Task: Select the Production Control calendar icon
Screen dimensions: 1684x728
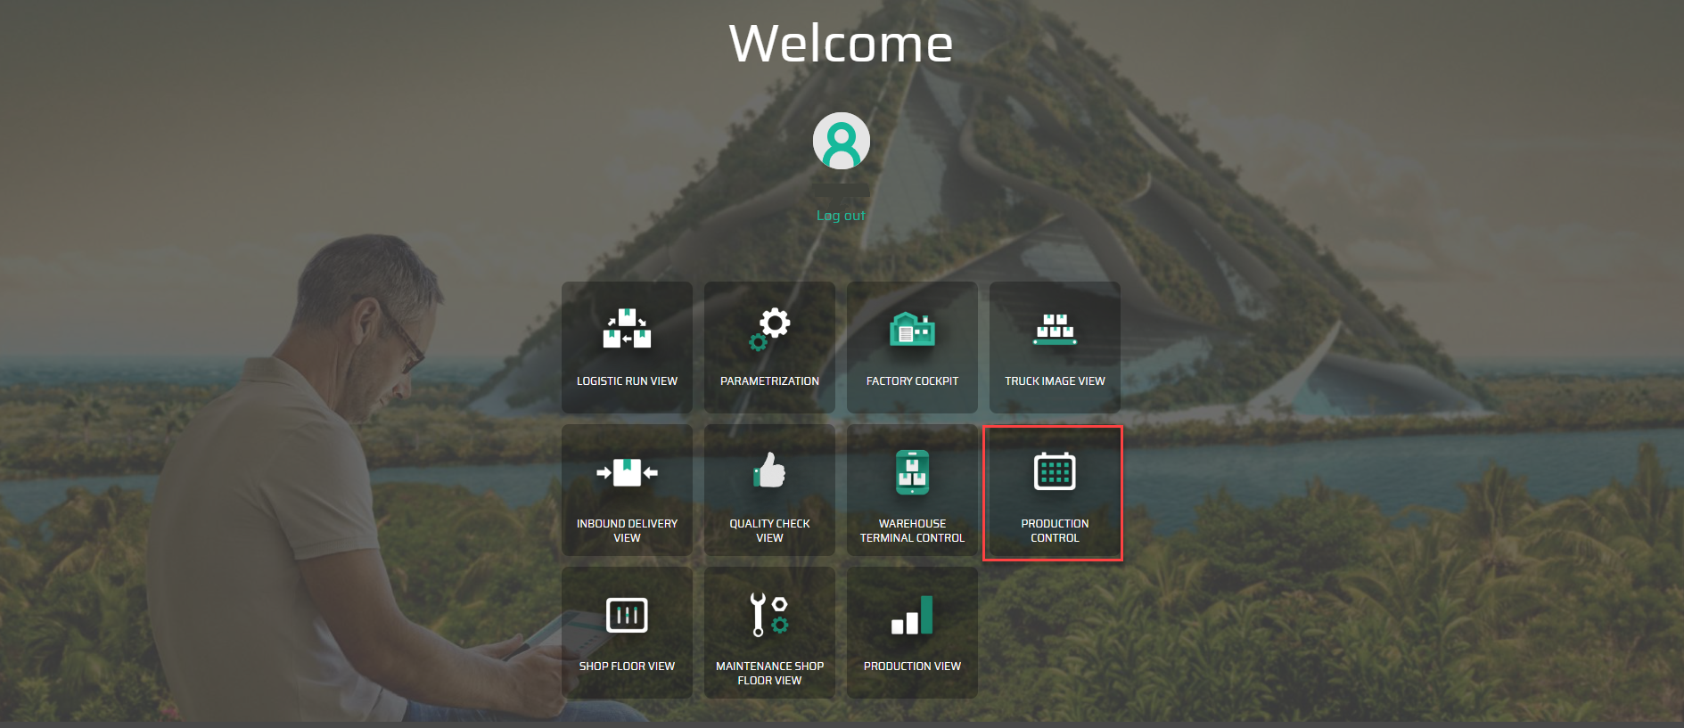Action: click(x=1055, y=471)
